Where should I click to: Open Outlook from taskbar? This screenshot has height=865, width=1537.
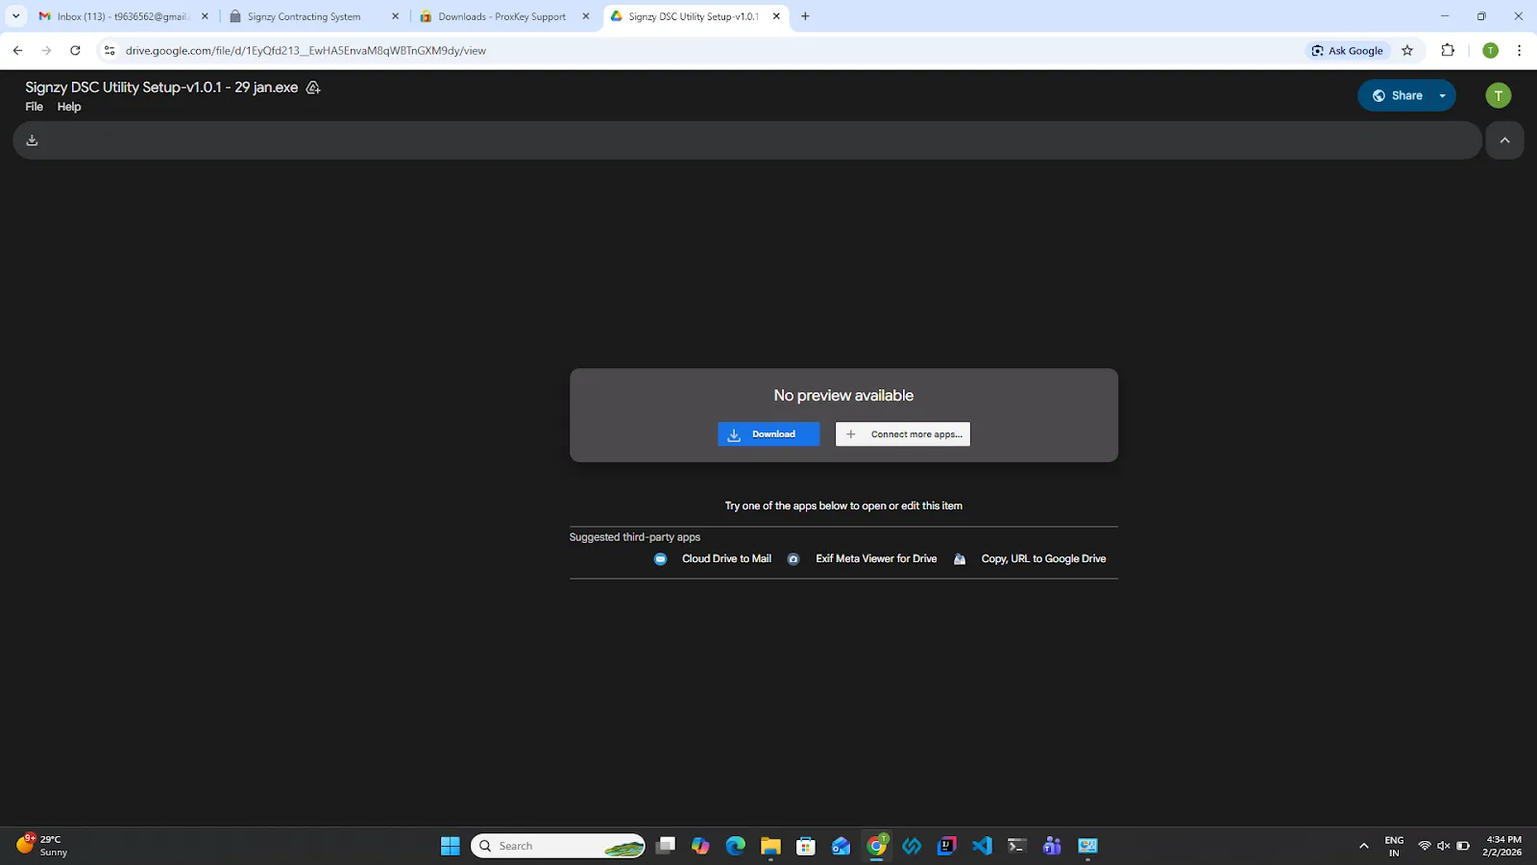[x=841, y=846]
